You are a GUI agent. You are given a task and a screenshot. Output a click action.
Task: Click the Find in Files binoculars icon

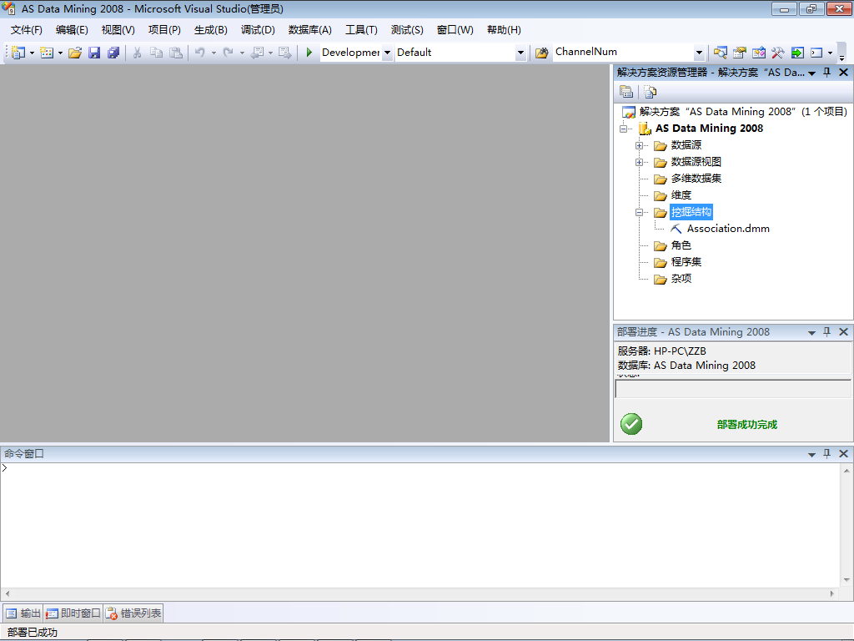coord(541,53)
